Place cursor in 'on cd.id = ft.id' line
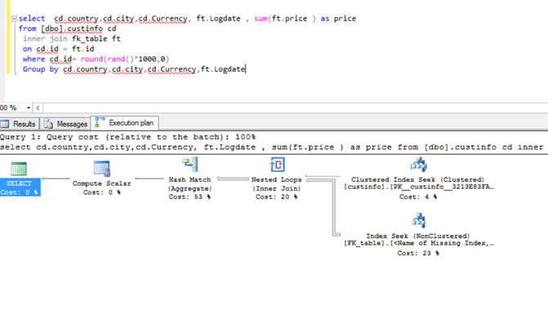Screen dimensions: 548x313 [x=58, y=49]
